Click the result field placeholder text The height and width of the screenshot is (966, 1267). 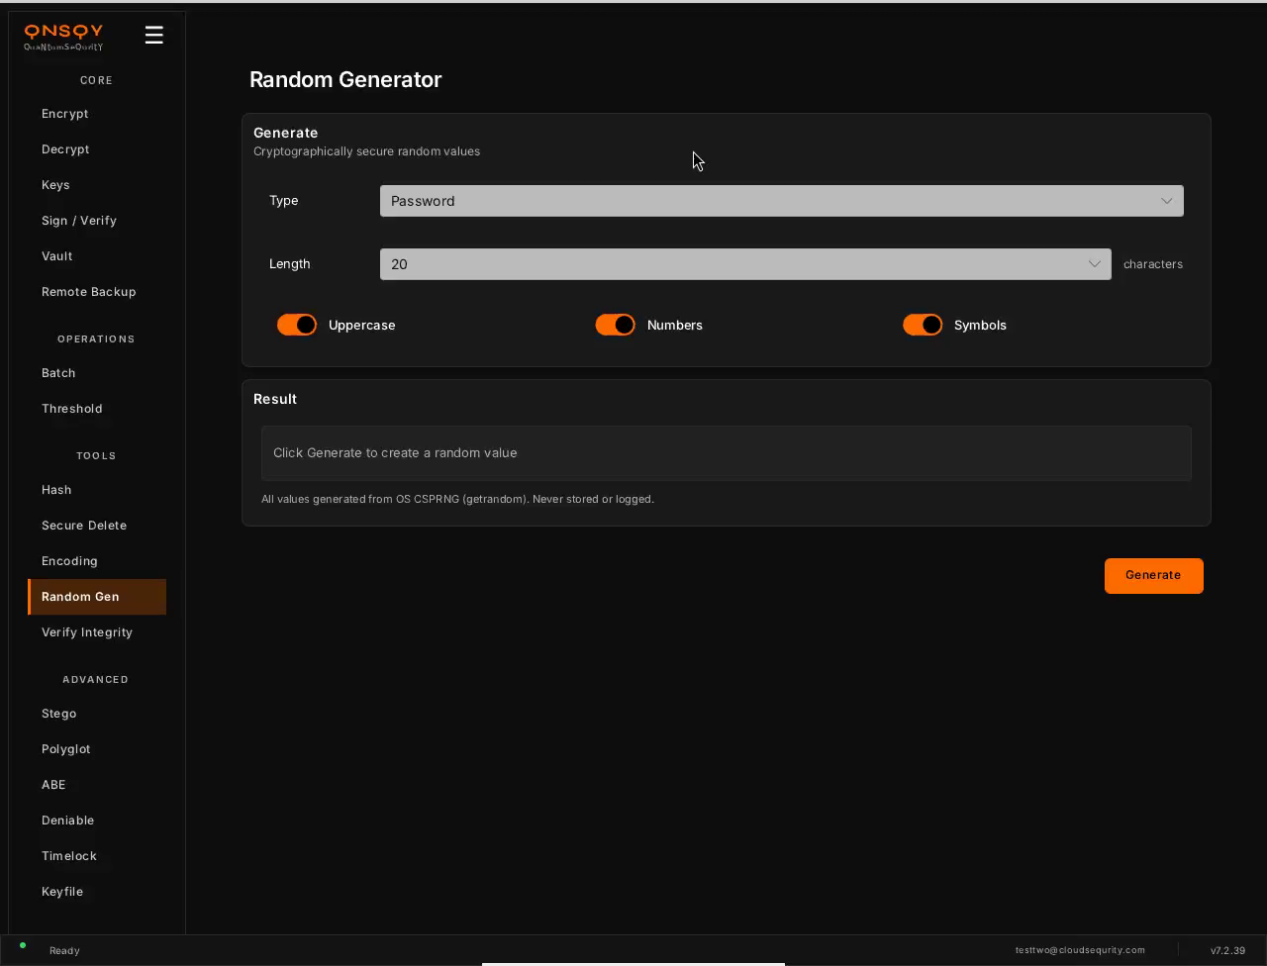tap(395, 453)
